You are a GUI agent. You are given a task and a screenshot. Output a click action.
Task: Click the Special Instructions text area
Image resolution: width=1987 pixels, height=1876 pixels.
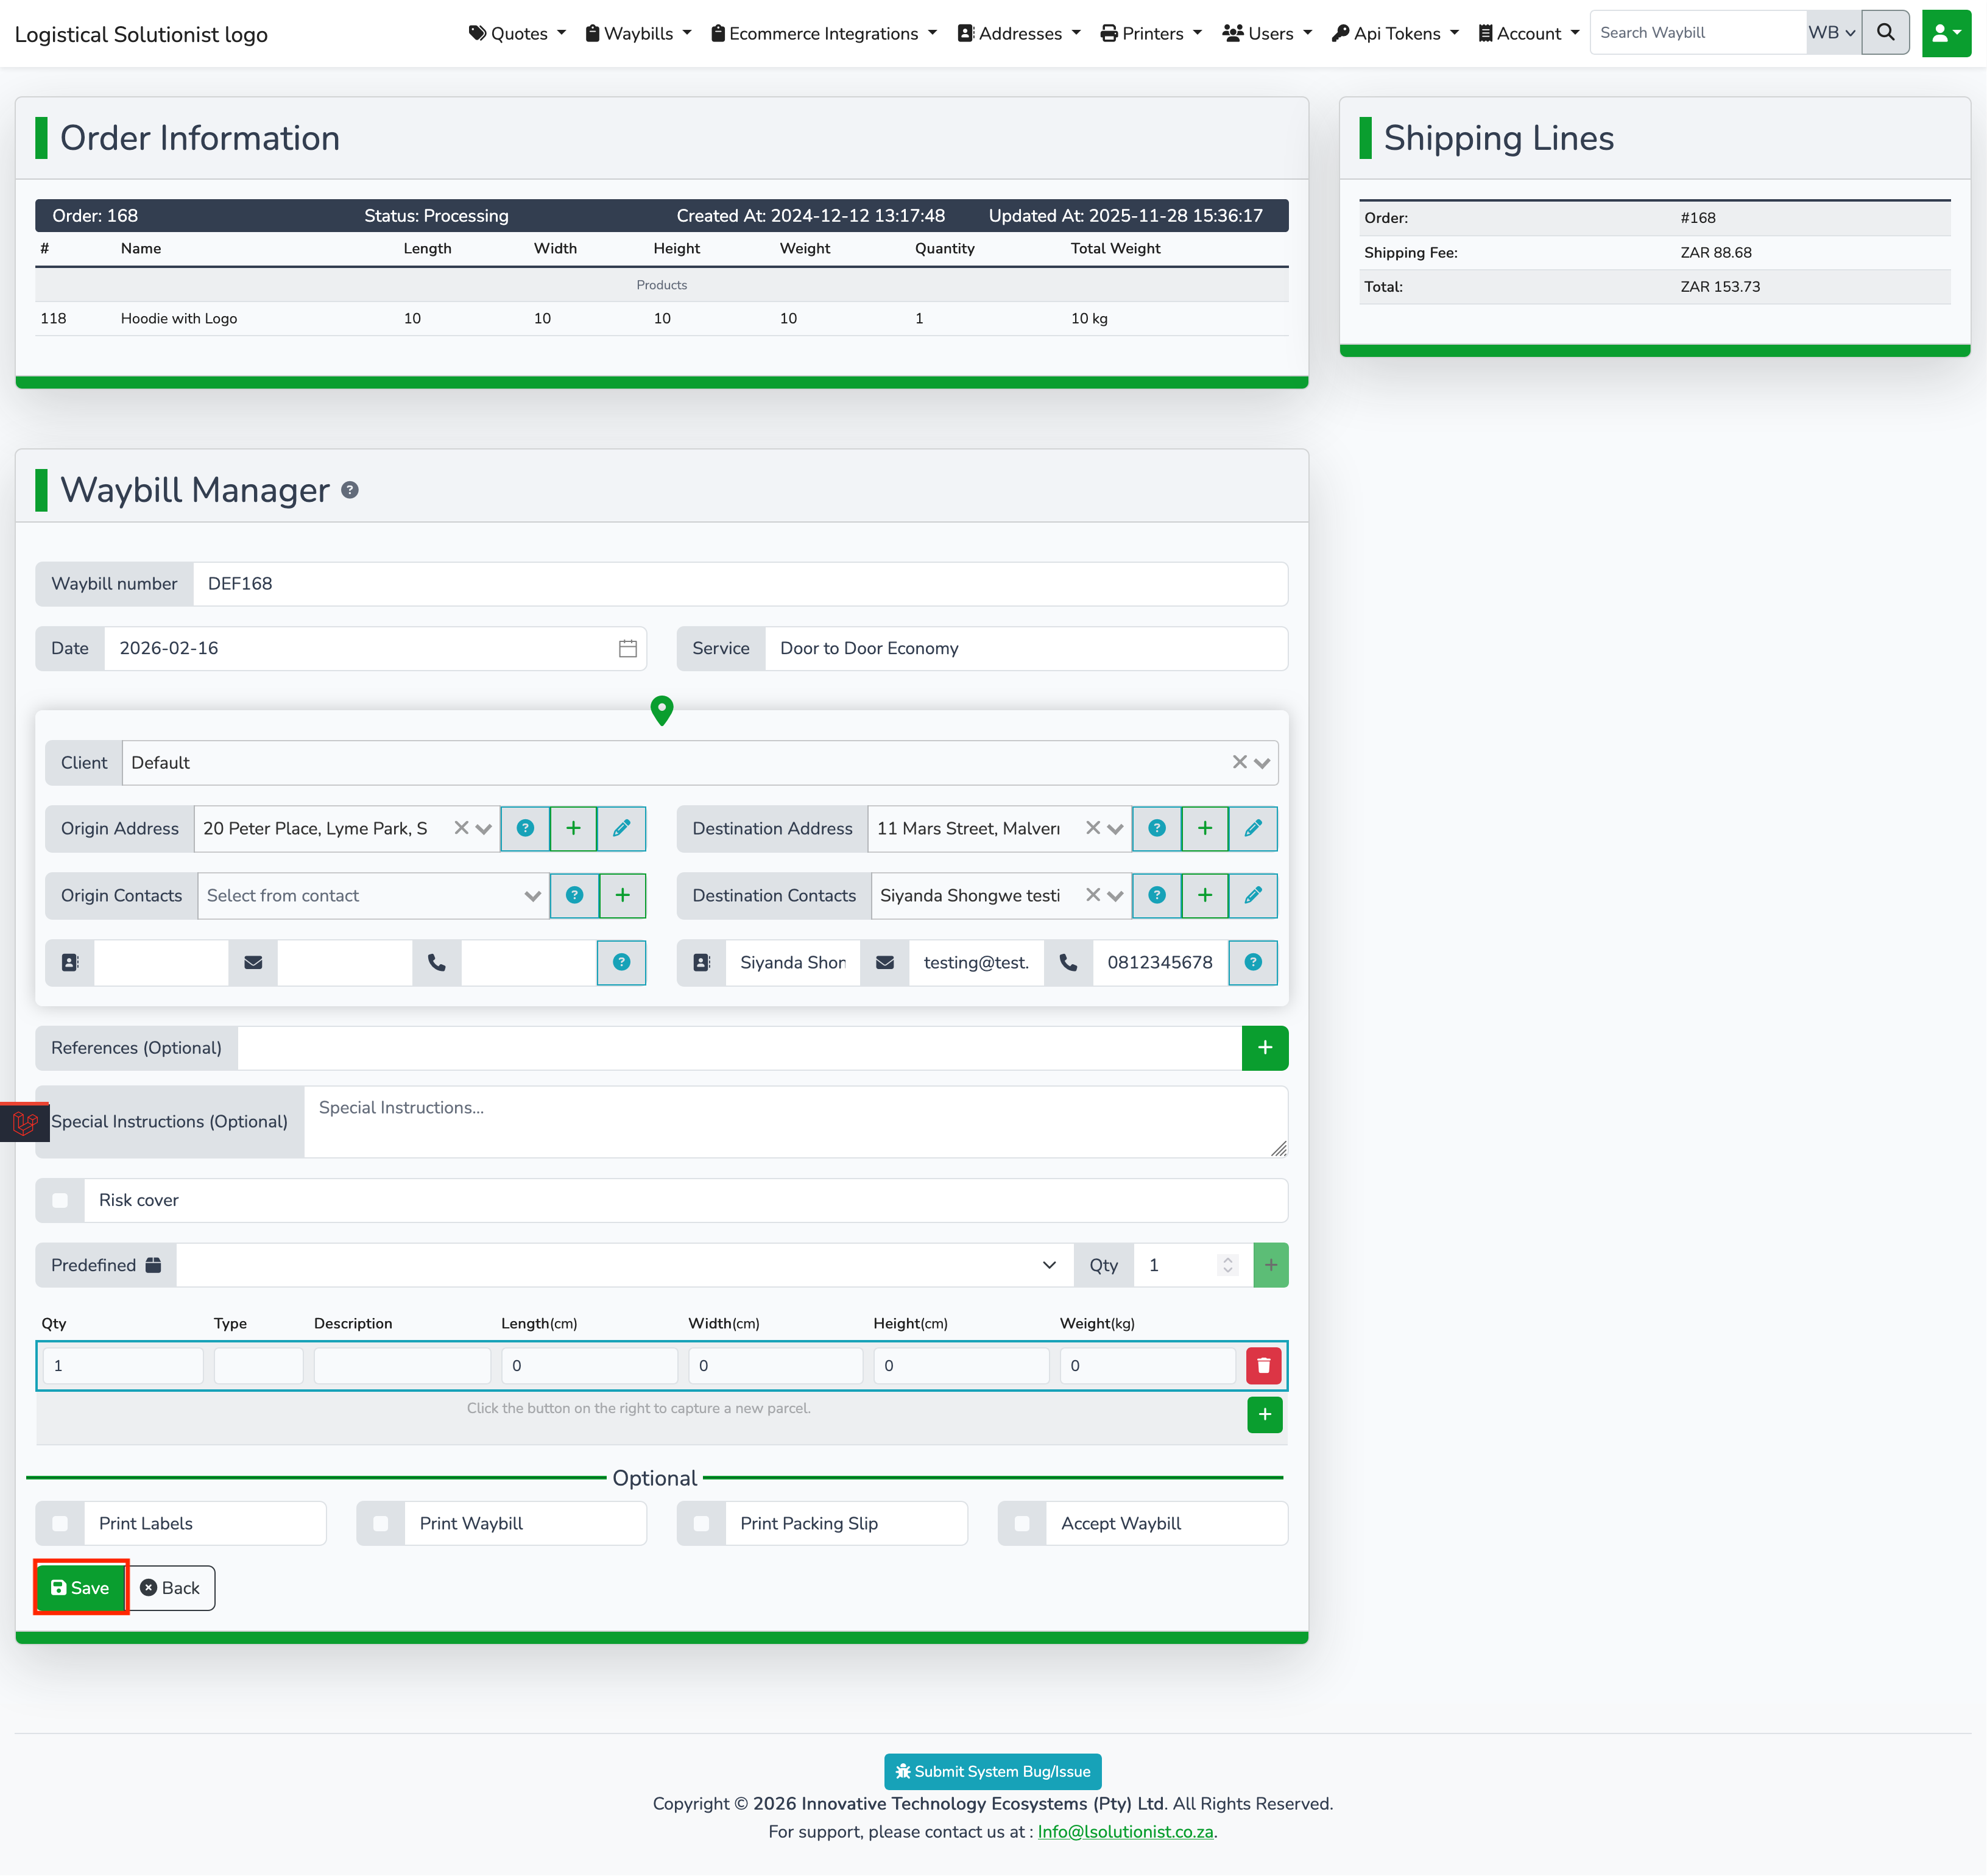pos(794,1121)
